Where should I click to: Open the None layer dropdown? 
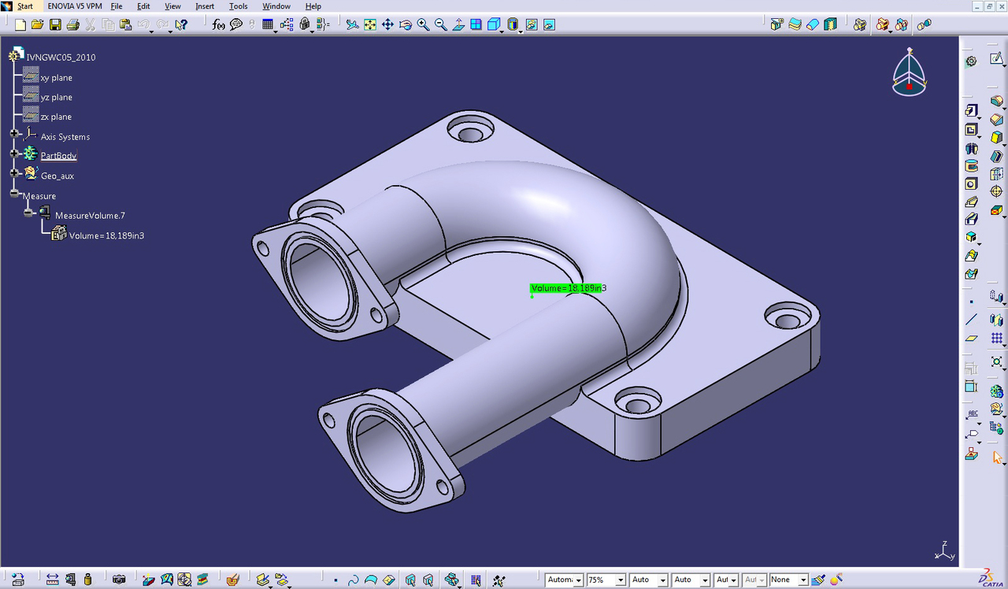pyautogui.click(x=802, y=580)
